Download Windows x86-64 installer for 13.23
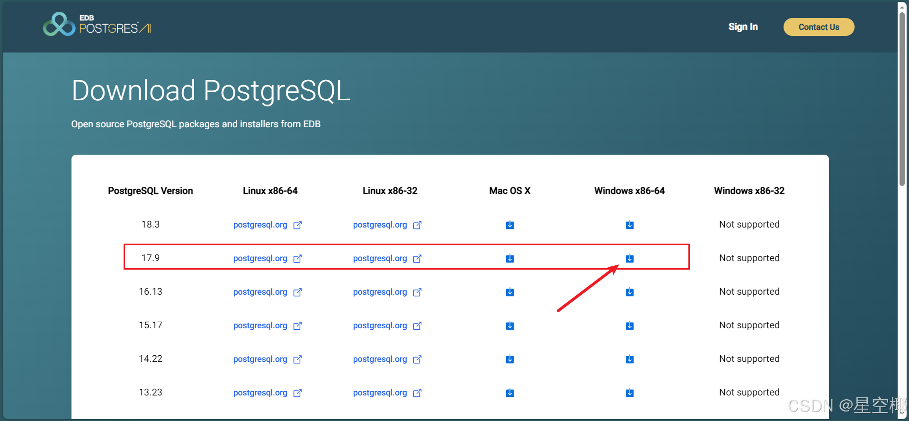The height and width of the screenshot is (421, 909). [630, 393]
